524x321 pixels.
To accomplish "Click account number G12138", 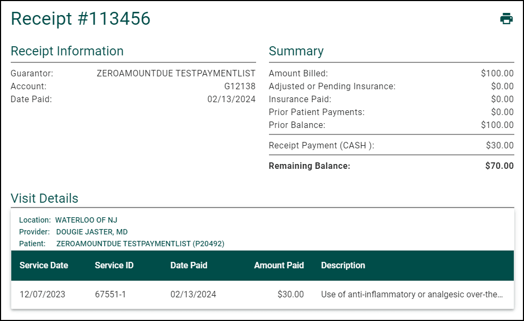I will tap(240, 86).
